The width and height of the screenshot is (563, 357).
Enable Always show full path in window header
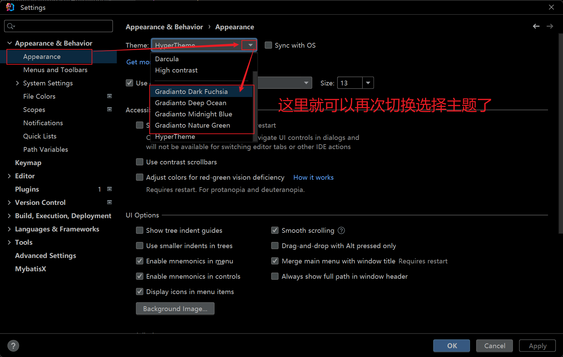click(275, 276)
